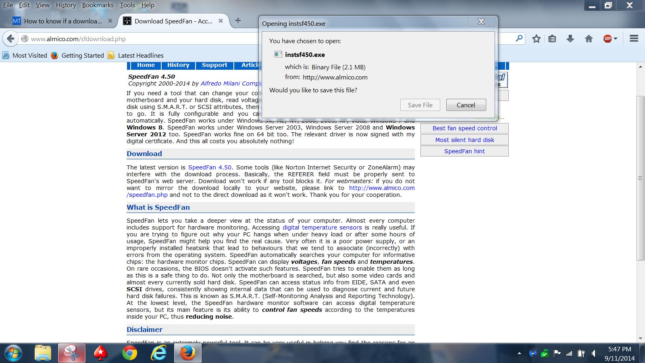This screenshot has height=363, width=645.
Task: Click the Adblock Plus ABP icon
Action: pyautogui.click(x=608, y=39)
